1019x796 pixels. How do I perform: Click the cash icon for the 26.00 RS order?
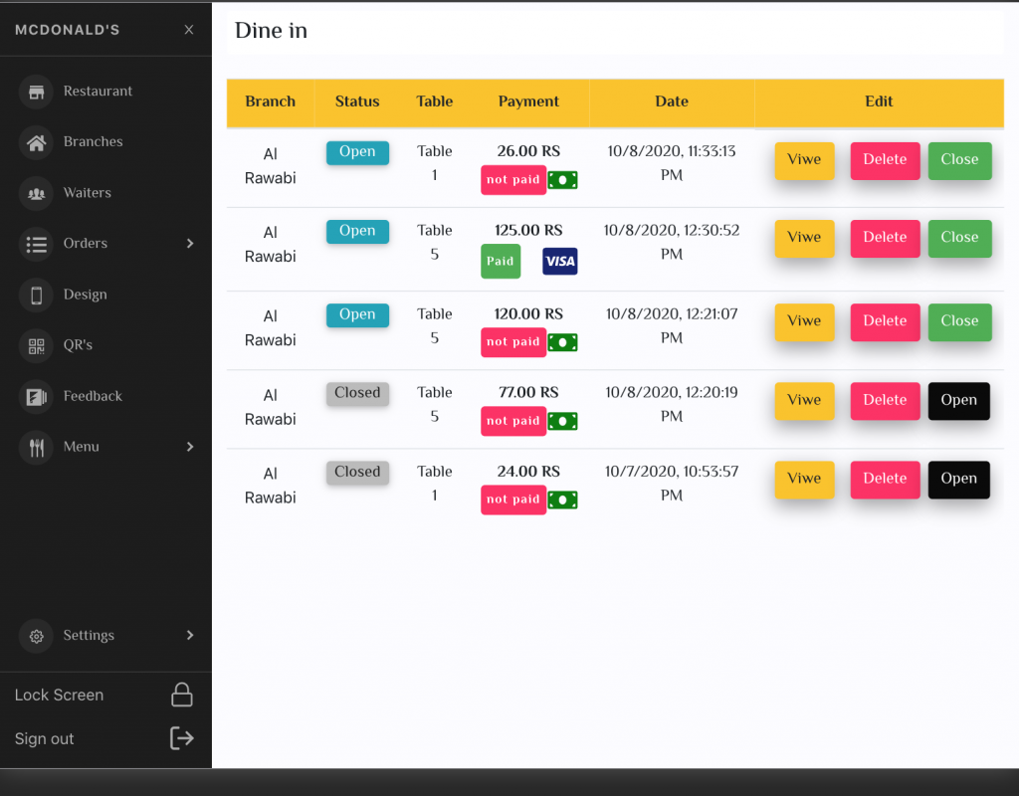coord(563,180)
